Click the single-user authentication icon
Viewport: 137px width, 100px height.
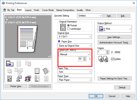click(19, 79)
